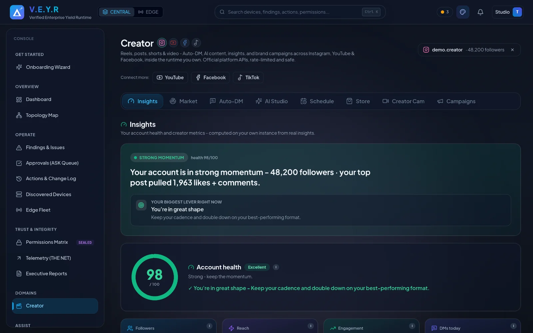Open the Campaigns tab
533x333 pixels.
[456, 101]
